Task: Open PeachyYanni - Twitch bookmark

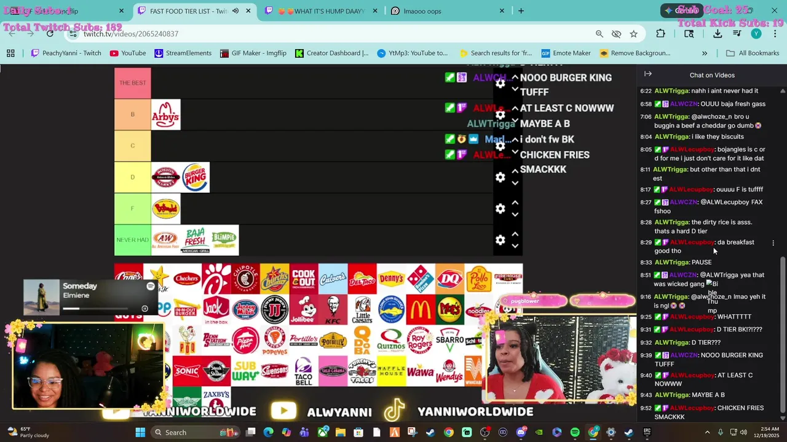Action: click(x=66, y=53)
